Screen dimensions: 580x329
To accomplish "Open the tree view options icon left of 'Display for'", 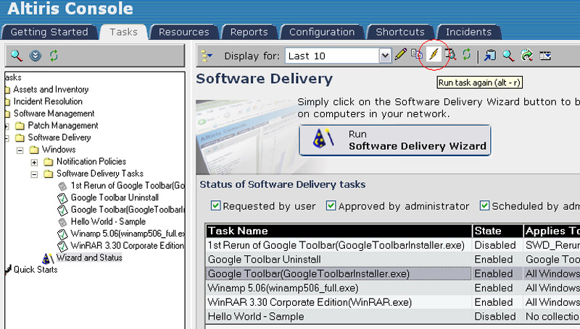I will 207,56.
